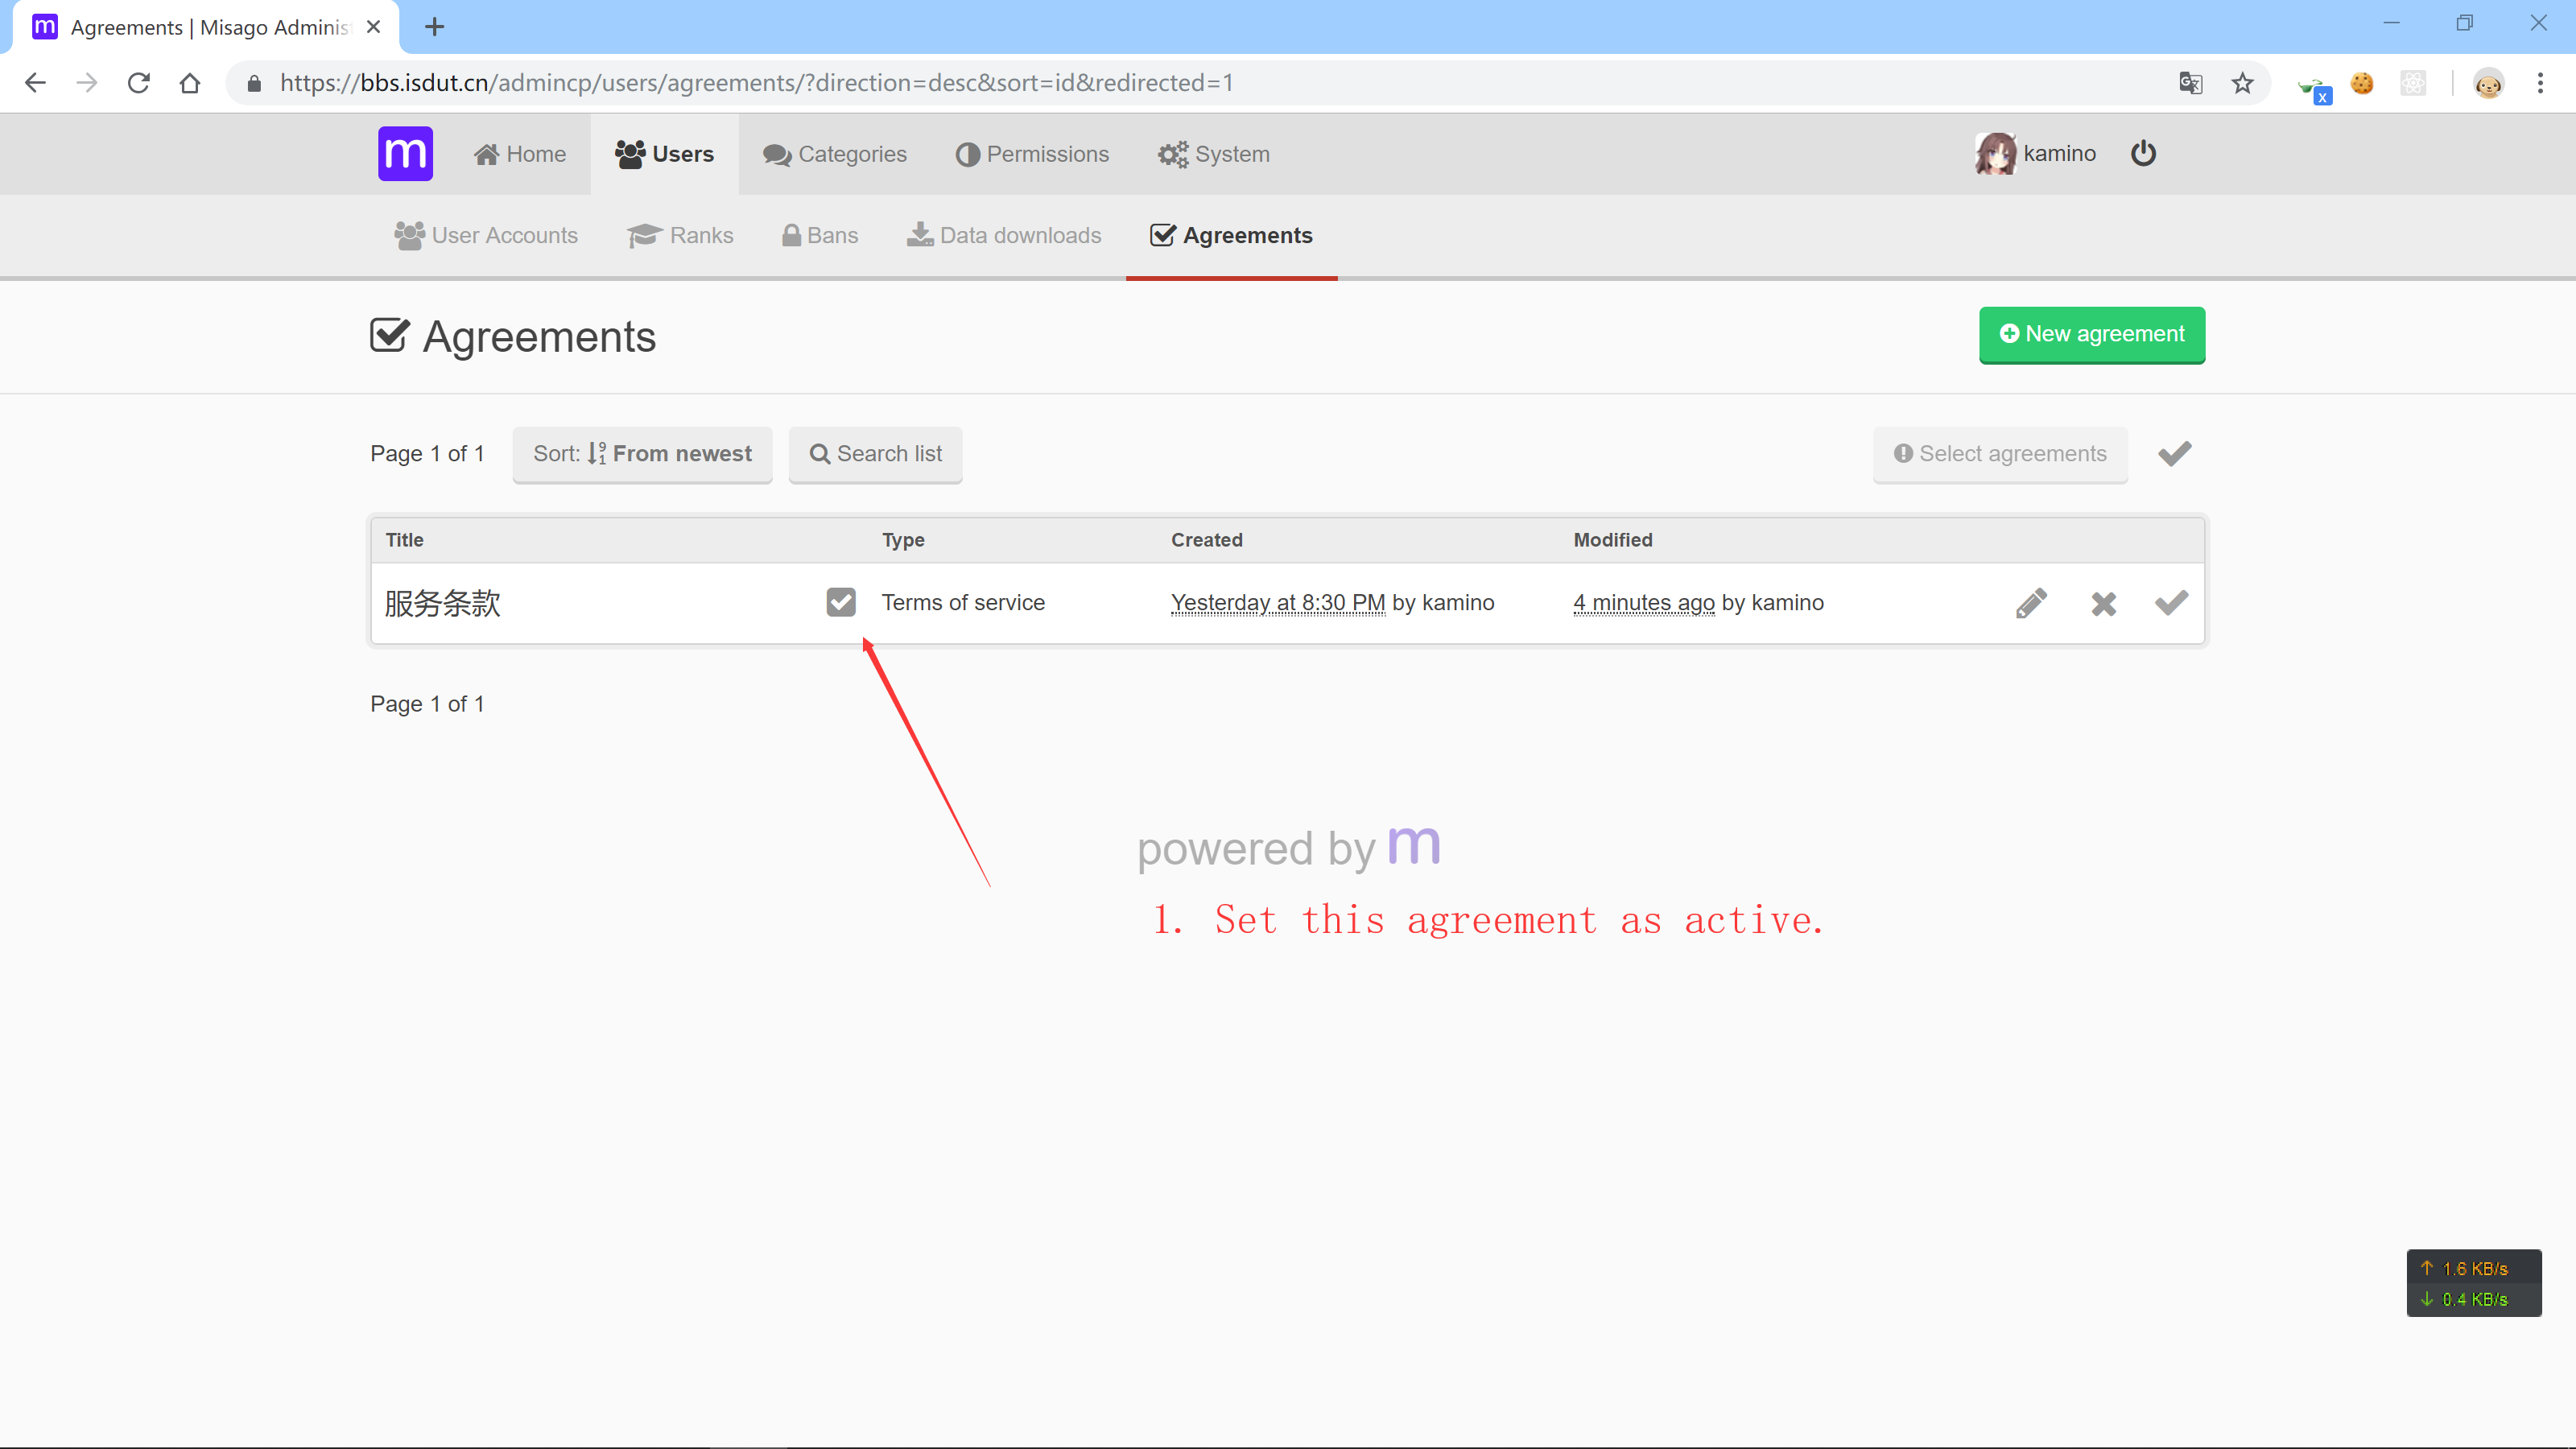Open the Select agreements dropdown

2000,454
